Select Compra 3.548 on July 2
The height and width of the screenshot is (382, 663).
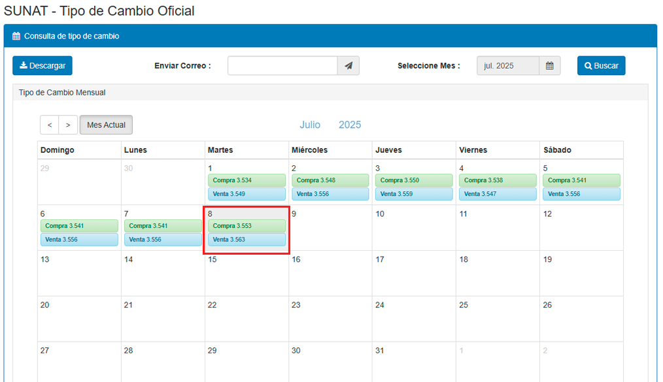tap(330, 180)
